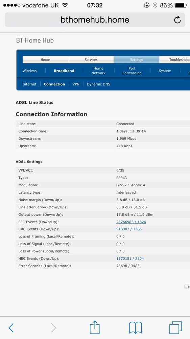Viewport: 190px width, 339px height.
Task: Open the System settings section
Action: pyautogui.click(x=165, y=71)
